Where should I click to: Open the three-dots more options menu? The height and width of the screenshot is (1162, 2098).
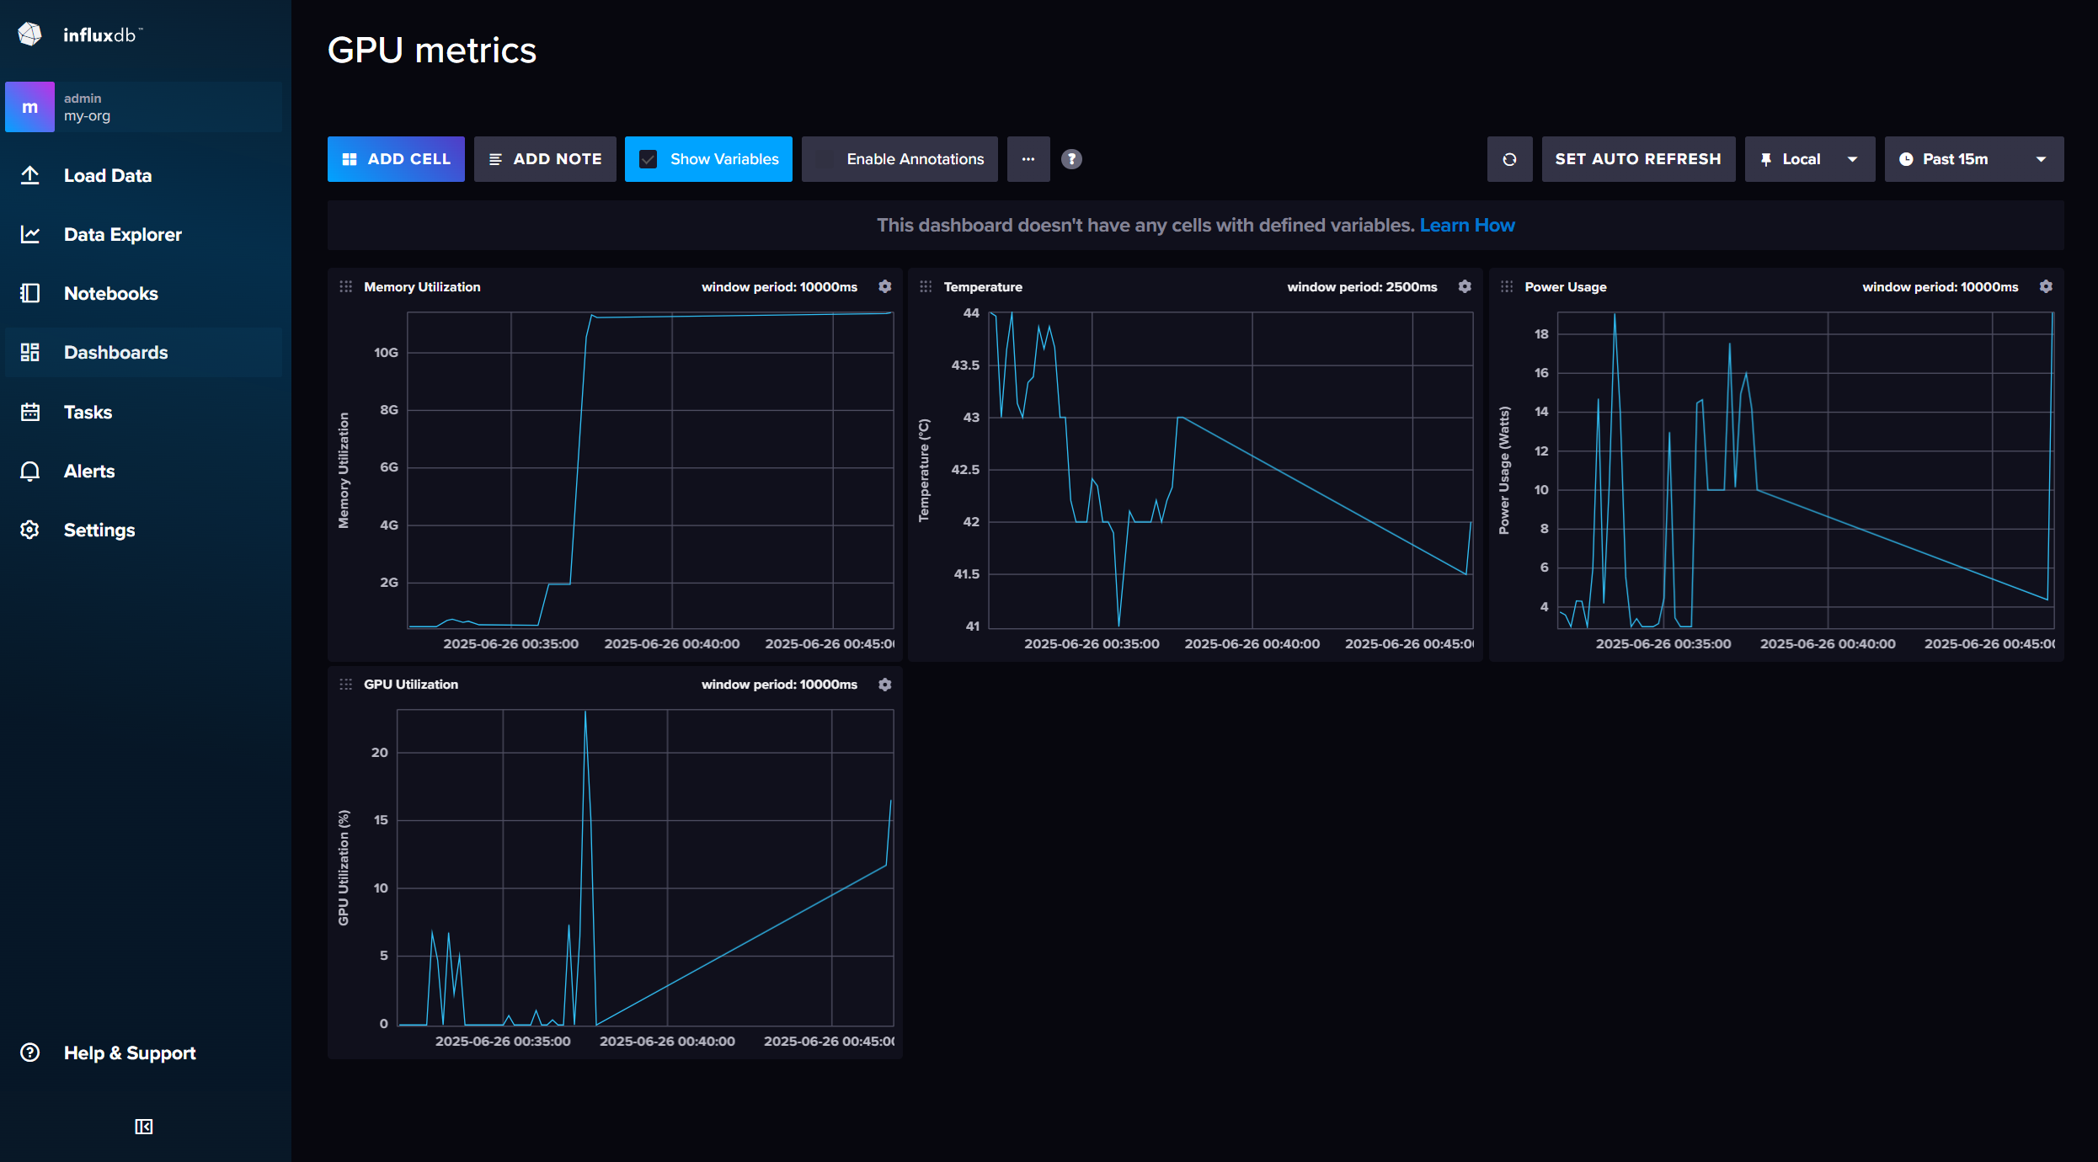(1028, 159)
